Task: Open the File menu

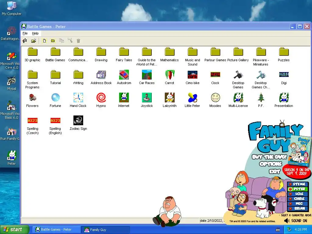Action: click(25, 33)
